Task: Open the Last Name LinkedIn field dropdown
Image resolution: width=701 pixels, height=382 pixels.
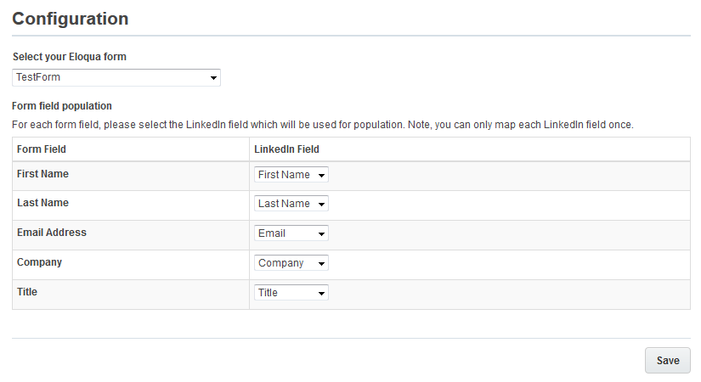Action: click(291, 204)
